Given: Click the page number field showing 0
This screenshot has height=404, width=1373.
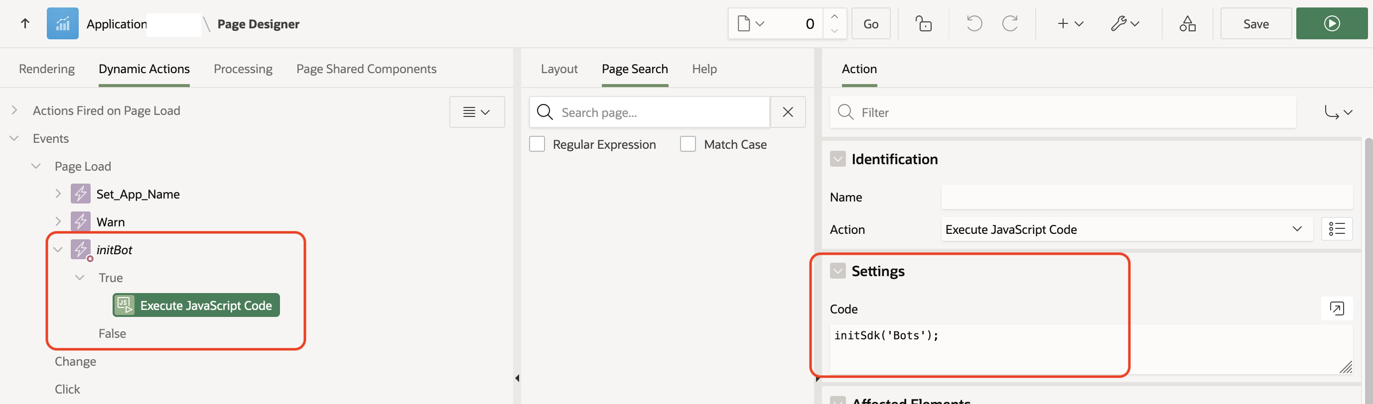Looking at the screenshot, I should [x=796, y=23].
